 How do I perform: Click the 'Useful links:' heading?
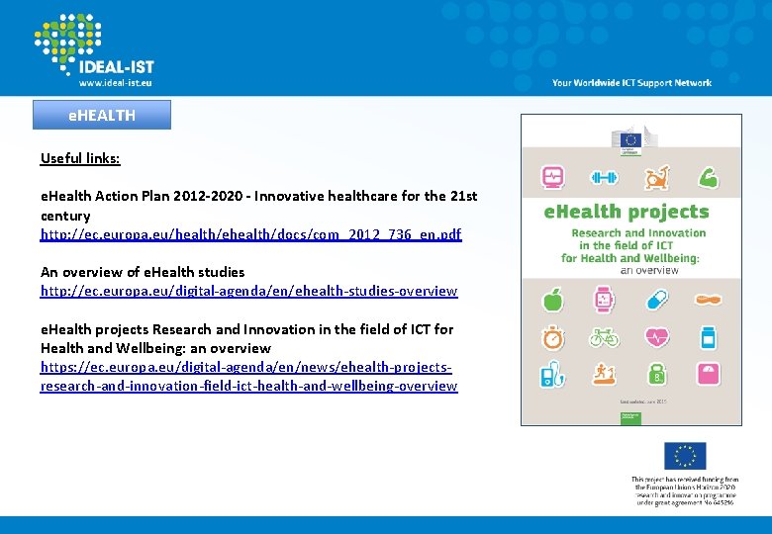click(80, 158)
